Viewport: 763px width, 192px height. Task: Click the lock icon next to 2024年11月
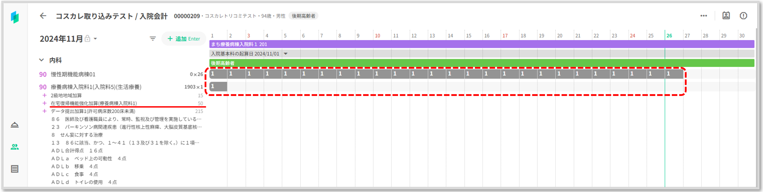pyautogui.click(x=88, y=39)
